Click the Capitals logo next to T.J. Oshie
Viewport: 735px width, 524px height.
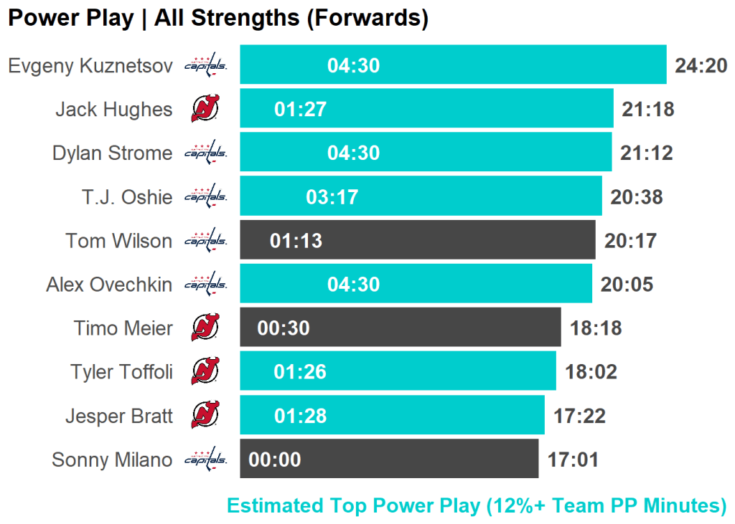(206, 196)
